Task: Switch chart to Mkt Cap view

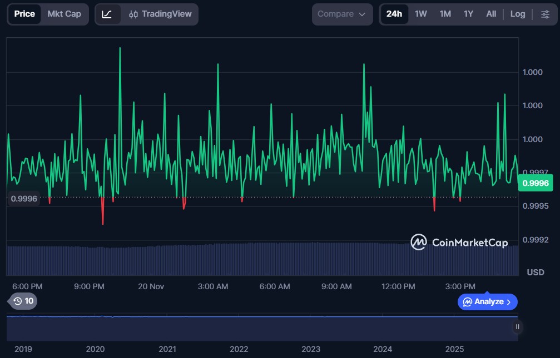Action: click(64, 14)
